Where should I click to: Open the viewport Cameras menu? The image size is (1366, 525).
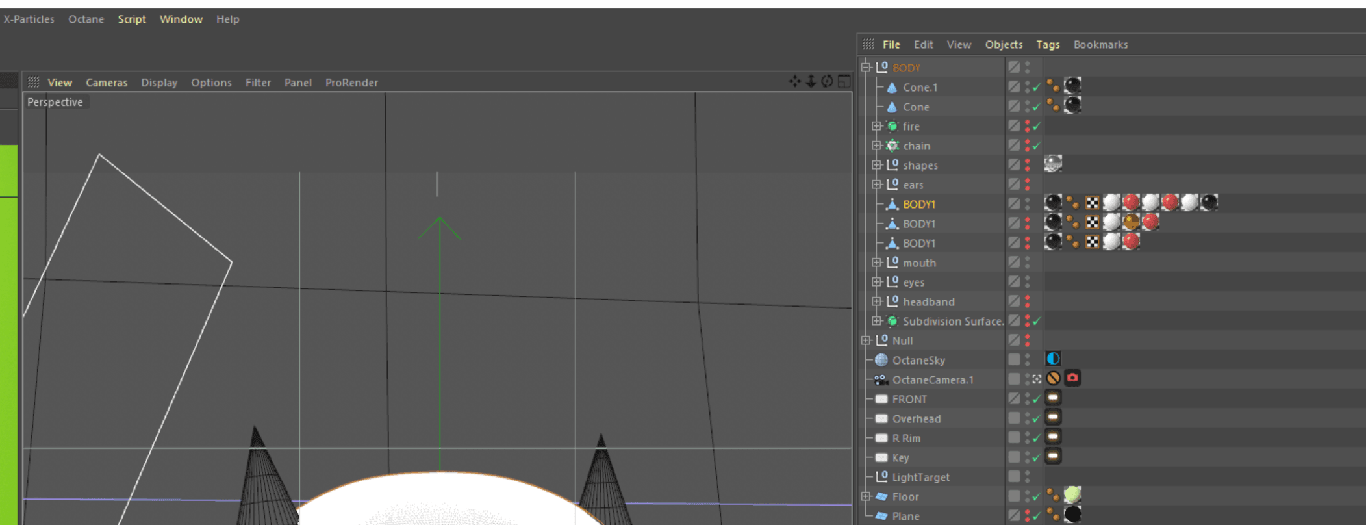(107, 83)
